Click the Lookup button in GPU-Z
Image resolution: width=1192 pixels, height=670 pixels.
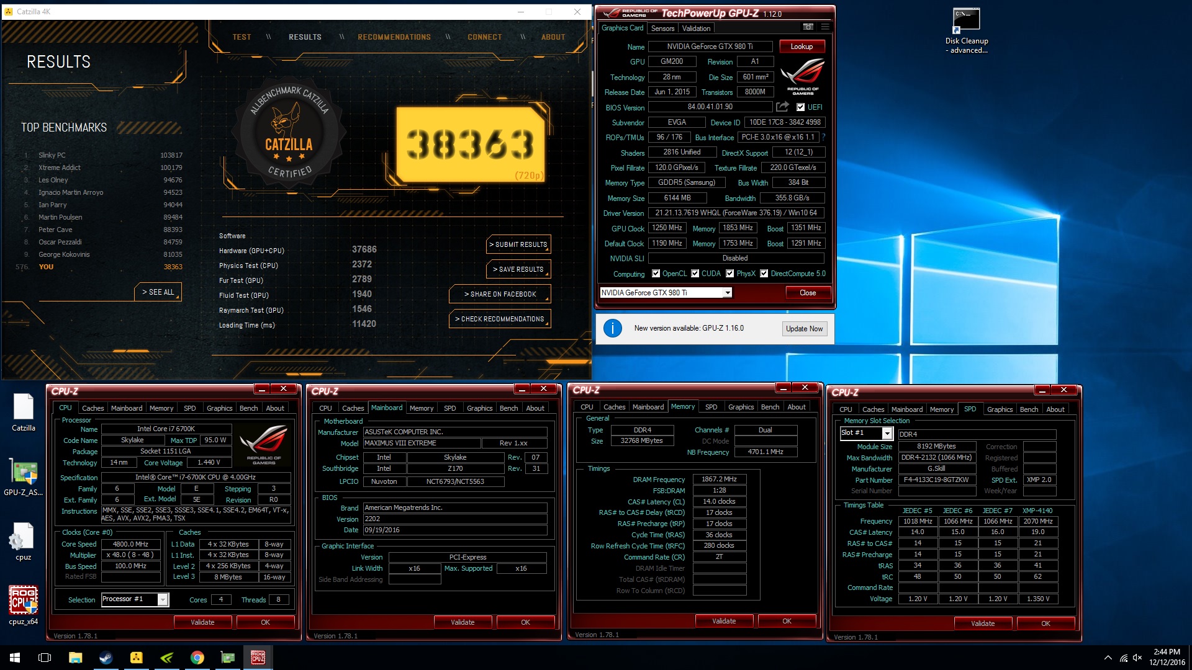801,47
